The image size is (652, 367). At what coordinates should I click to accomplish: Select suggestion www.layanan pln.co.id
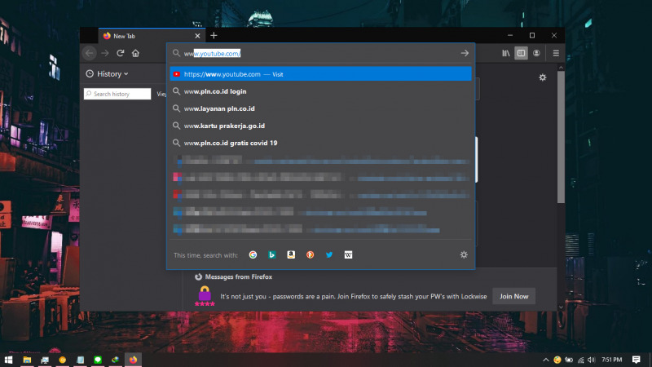click(320, 108)
